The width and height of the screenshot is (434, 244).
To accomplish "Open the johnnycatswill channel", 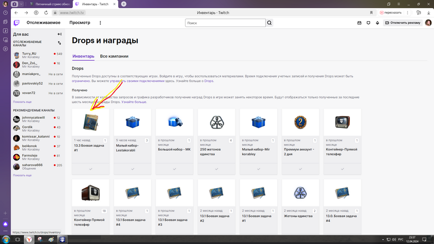I will point(38,119).
